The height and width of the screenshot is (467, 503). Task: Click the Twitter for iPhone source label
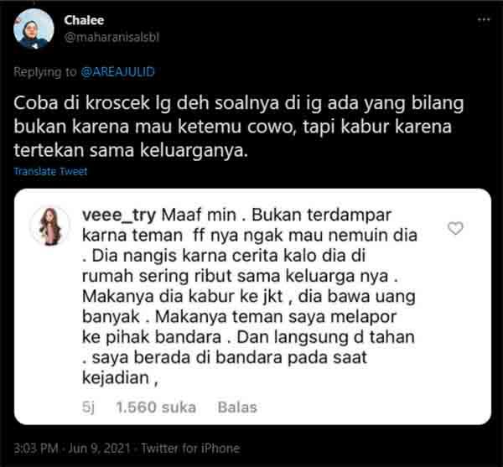tap(190, 448)
